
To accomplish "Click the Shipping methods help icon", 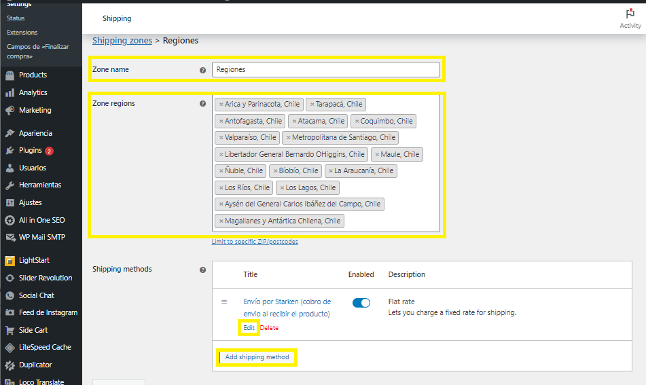I will tap(202, 270).
